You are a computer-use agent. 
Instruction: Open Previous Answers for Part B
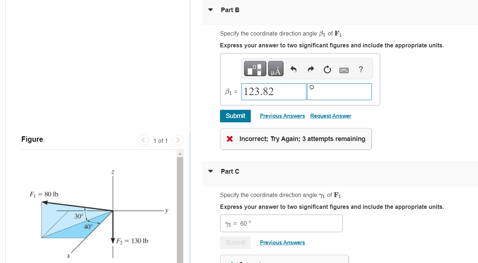tap(282, 116)
